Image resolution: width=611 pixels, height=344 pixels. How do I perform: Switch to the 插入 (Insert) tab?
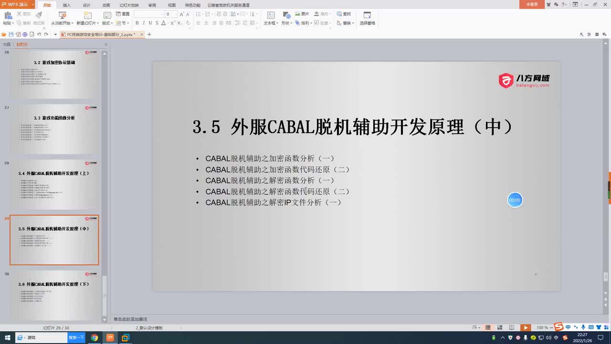pyautogui.click(x=66, y=5)
